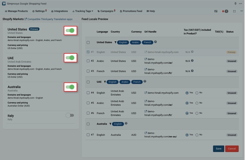
Task: Click Cancel button
Action: click(x=232, y=149)
